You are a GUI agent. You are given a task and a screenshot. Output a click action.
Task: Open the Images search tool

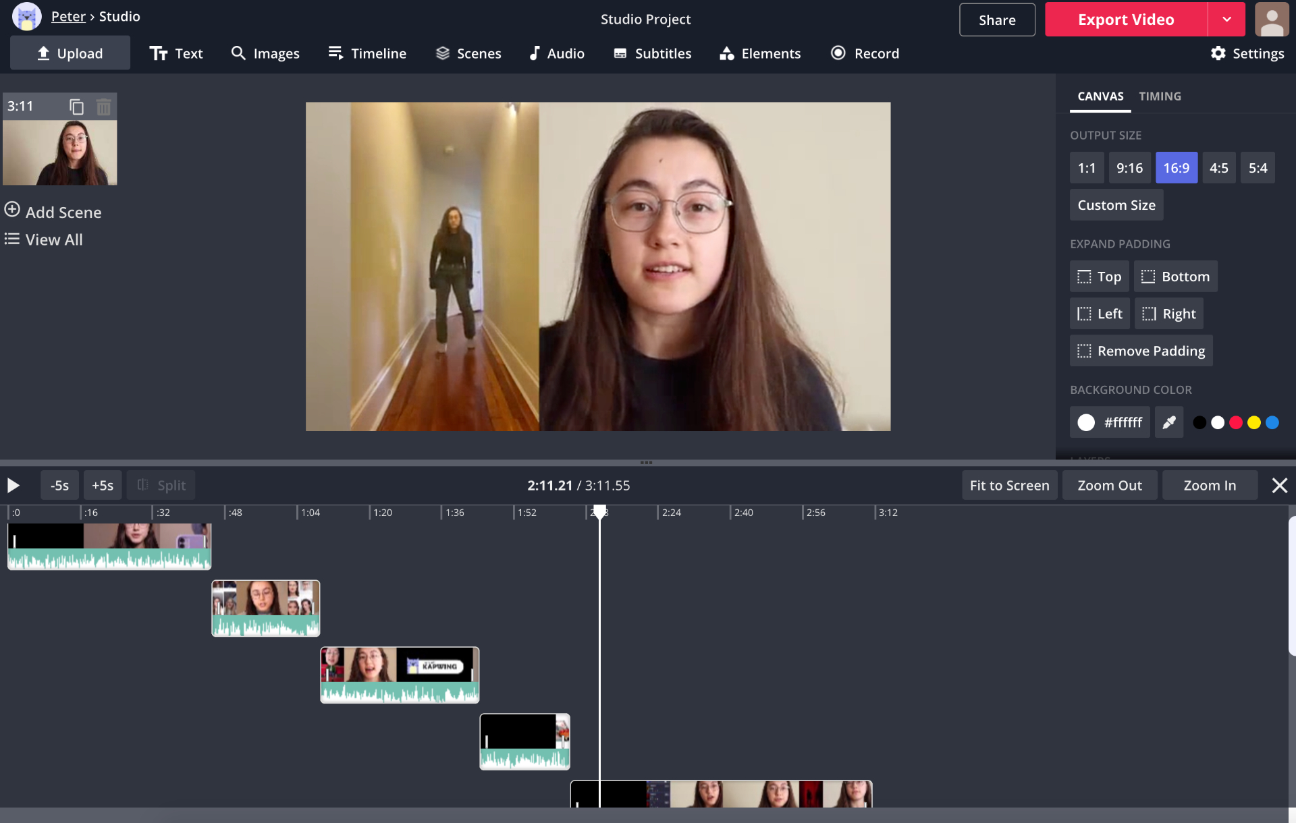[x=265, y=53]
